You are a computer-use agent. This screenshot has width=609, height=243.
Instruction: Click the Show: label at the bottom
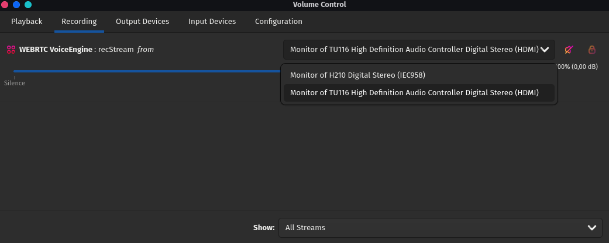click(263, 227)
